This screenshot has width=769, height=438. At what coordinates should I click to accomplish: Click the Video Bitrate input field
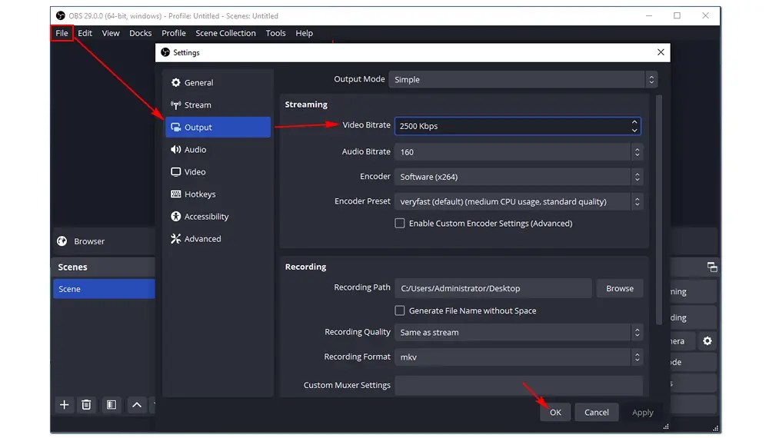coord(518,126)
